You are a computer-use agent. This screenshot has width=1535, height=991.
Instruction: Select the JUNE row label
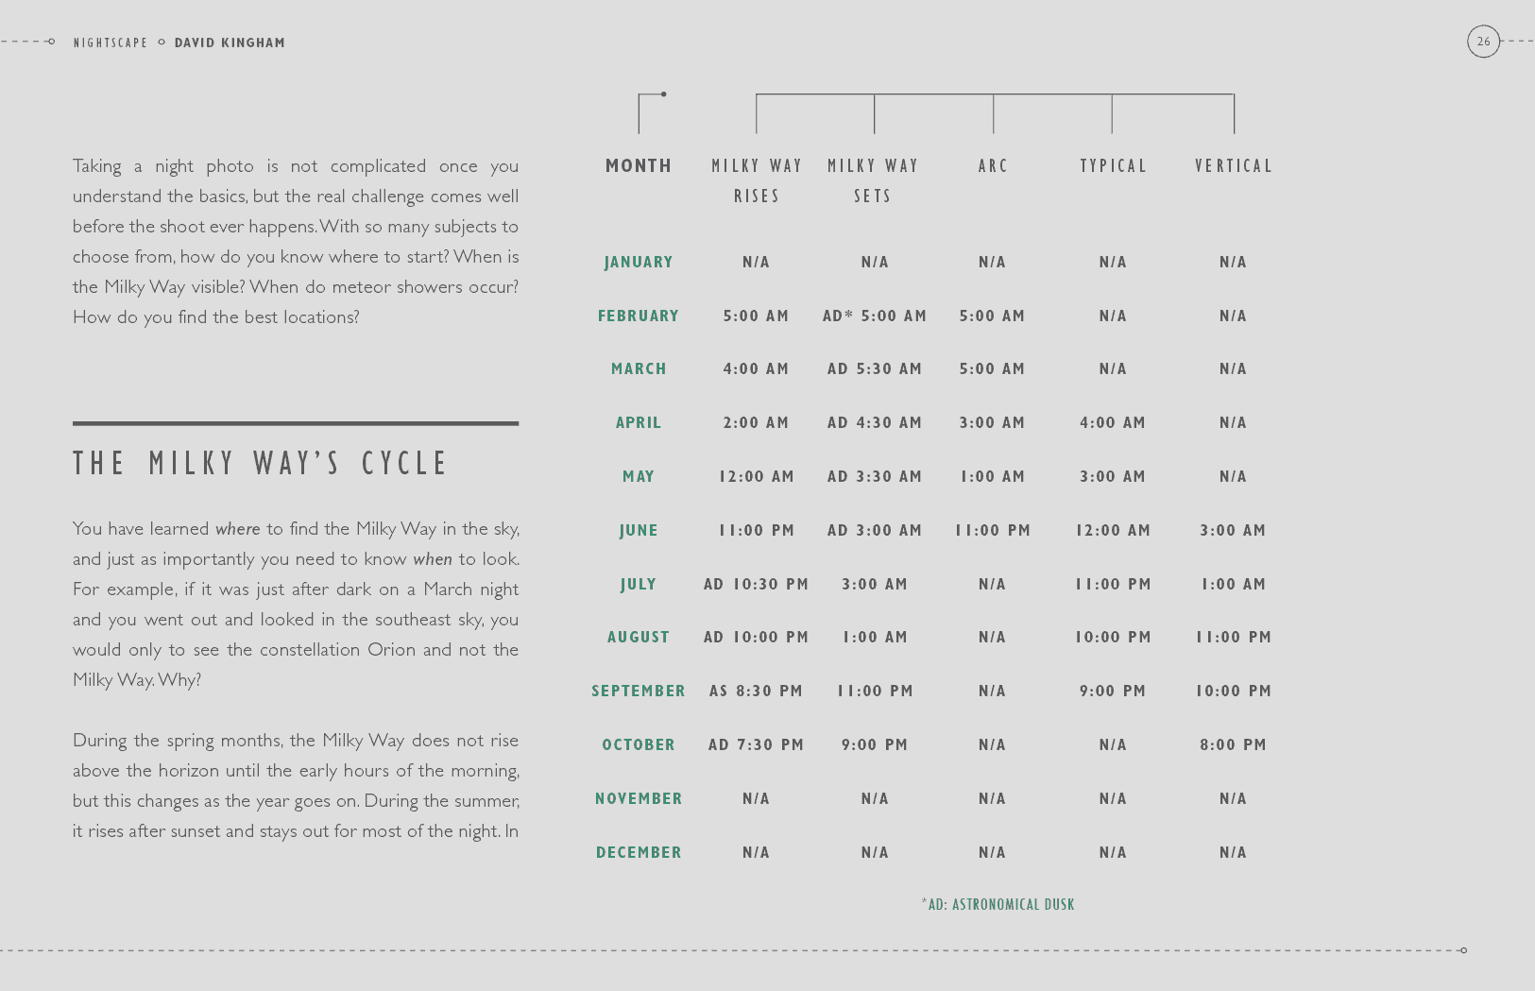639,530
